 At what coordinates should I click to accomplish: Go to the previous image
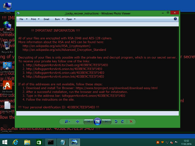pos(88,121)
